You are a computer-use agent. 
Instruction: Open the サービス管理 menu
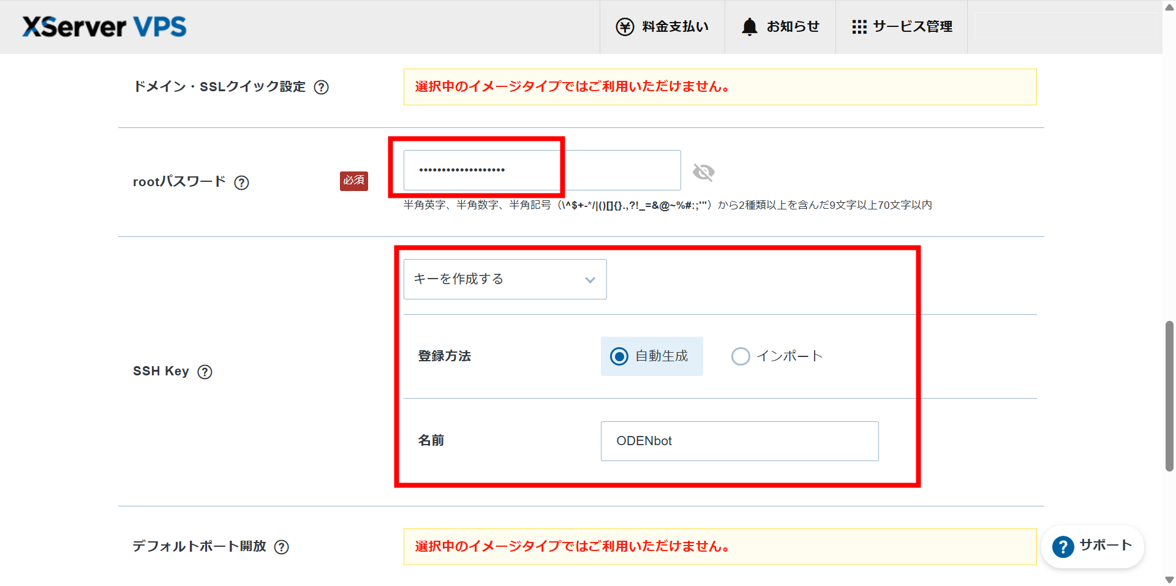tap(912, 27)
